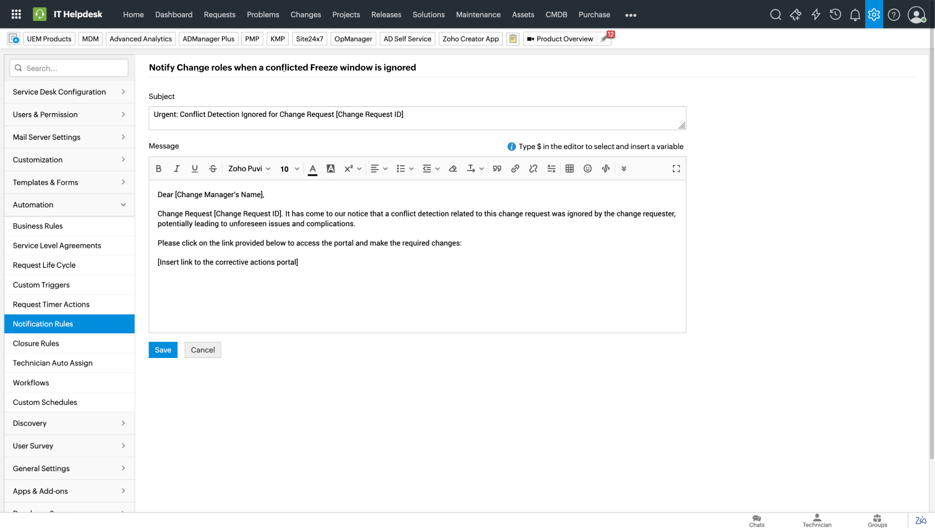
Task: Insert a block quote
Action: click(497, 169)
